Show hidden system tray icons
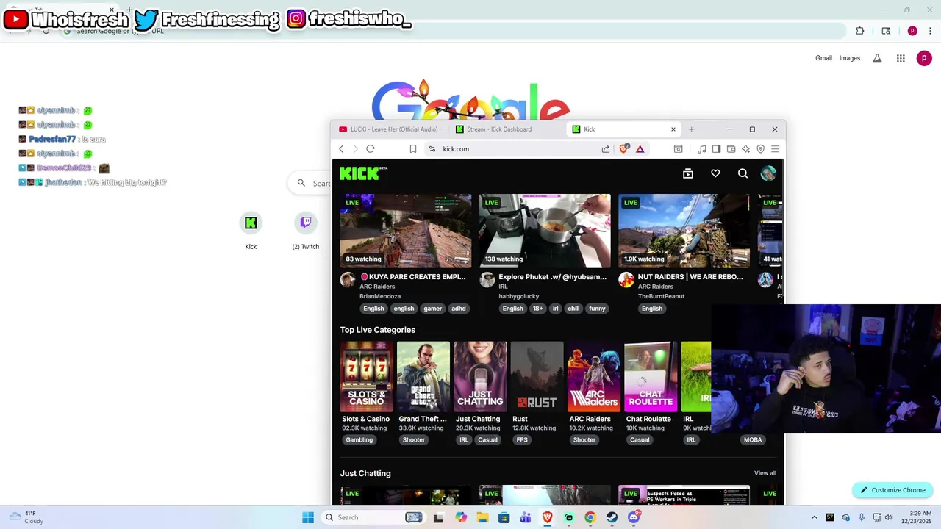The height and width of the screenshot is (529, 941). pyautogui.click(x=814, y=517)
